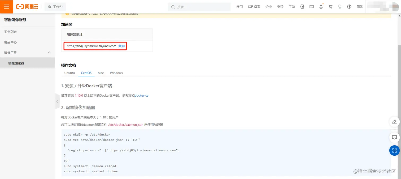
Task: Open the 工单 menu
Action: [291, 7]
